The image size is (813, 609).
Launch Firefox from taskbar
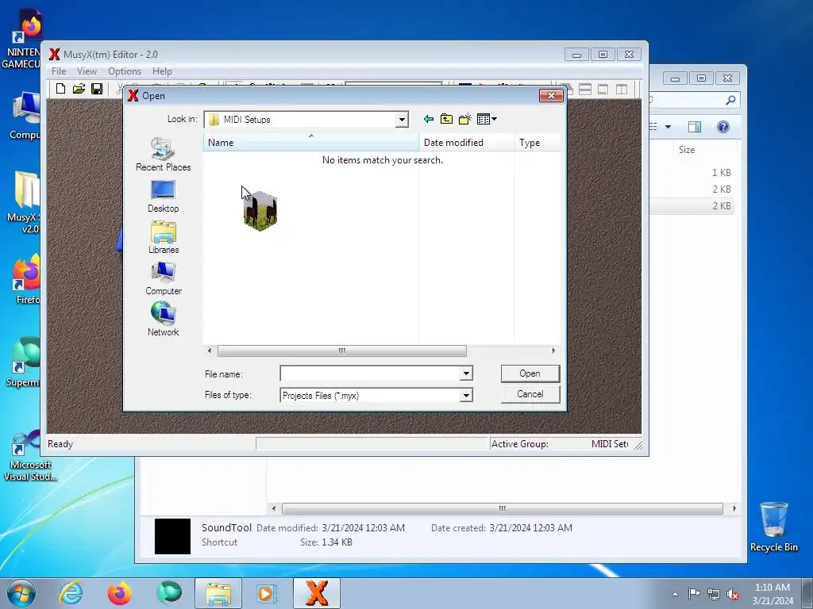click(x=120, y=593)
